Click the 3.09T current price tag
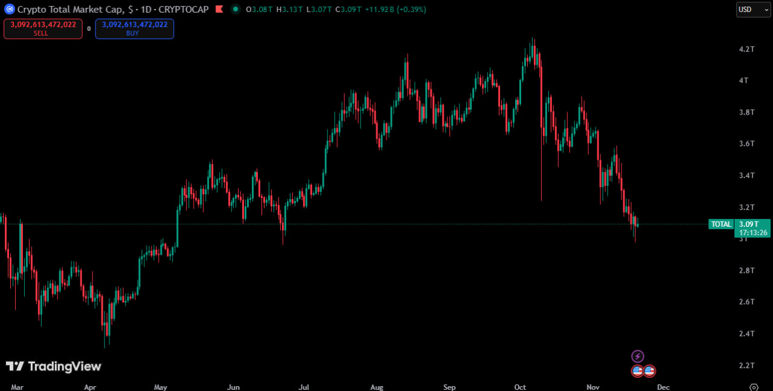The image size is (773, 391). coord(751,224)
